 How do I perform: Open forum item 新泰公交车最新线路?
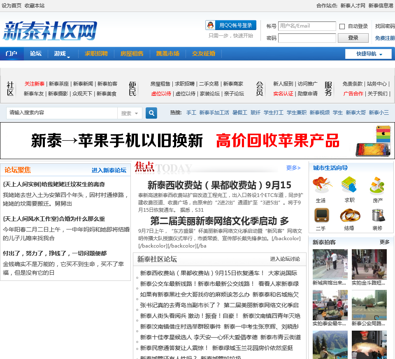[197, 284]
